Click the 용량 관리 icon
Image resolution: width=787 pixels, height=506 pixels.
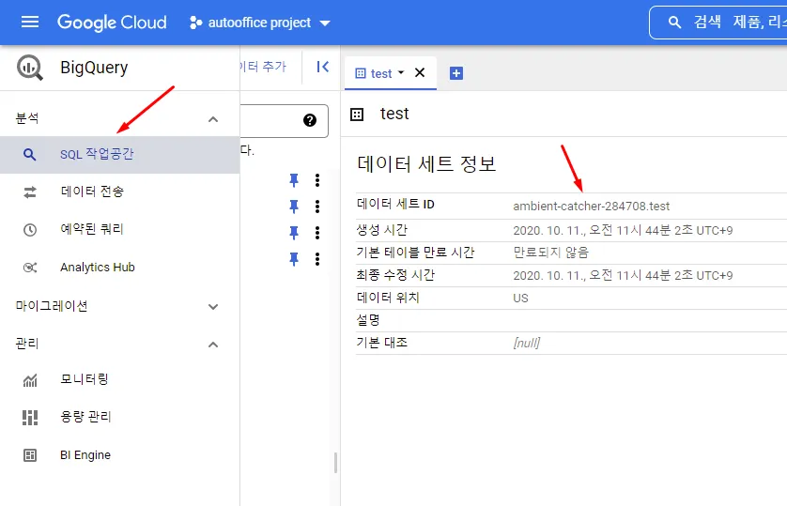tap(30, 418)
